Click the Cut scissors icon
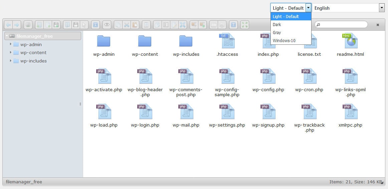Image resolution: width=388 pixels, height=189 pixels. pyautogui.click(x=126, y=25)
